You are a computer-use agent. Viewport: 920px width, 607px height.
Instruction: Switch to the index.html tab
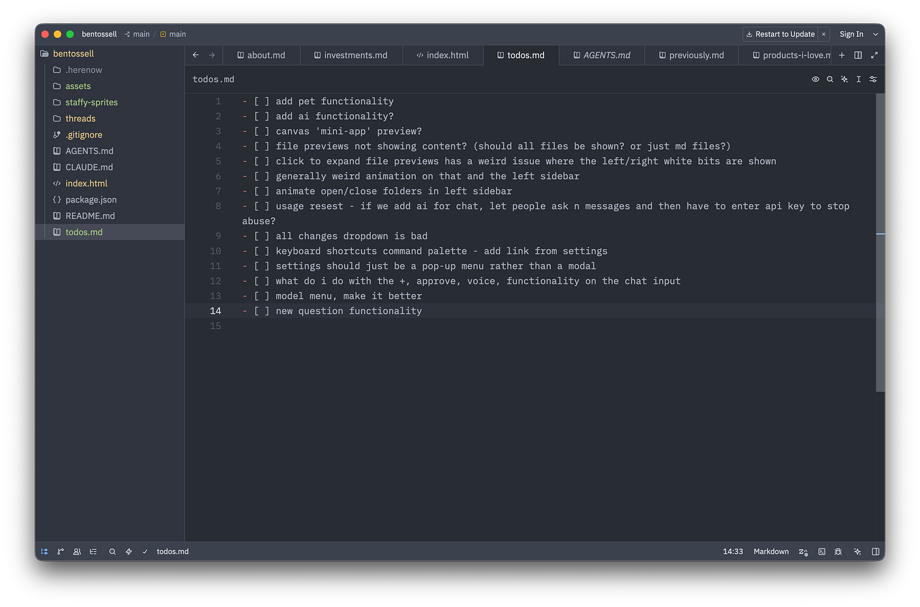(442, 56)
